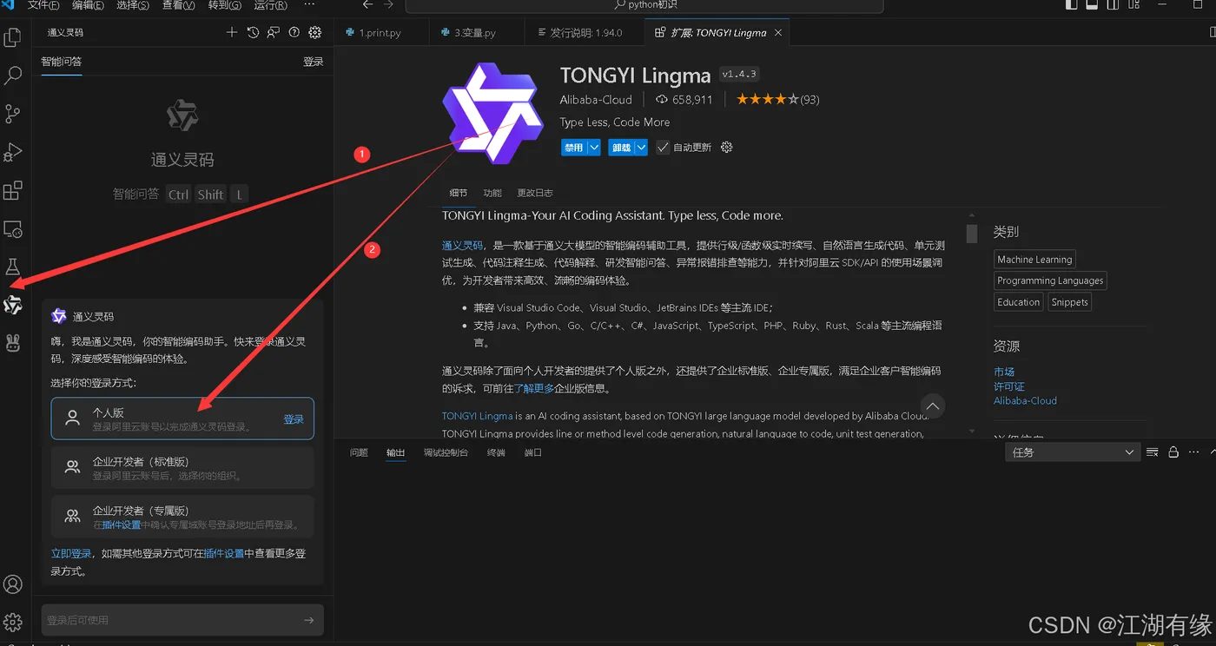Switch to 调试控制台 panel tab
The width and height of the screenshot is (1216, 646).
click(446, 452)
